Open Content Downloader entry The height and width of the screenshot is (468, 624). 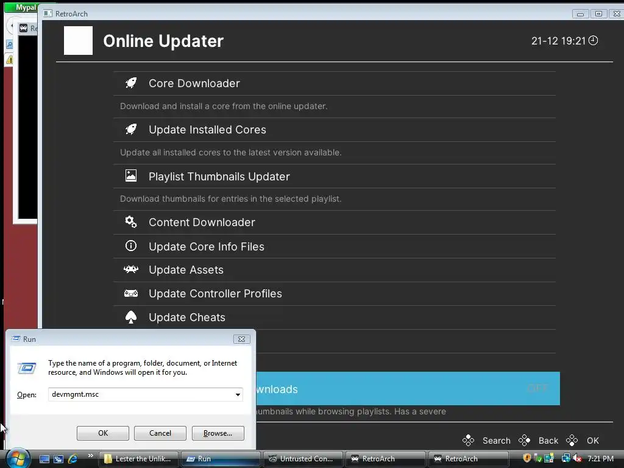[x=335, y=222]
